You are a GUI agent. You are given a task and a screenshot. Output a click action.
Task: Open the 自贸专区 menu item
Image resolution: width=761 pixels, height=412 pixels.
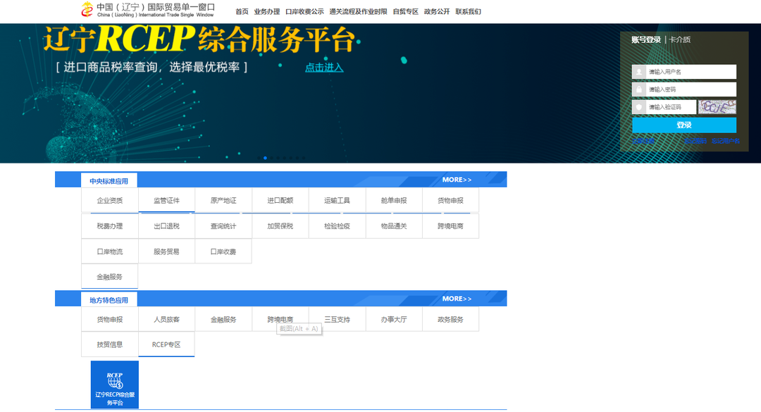(405, 12)
